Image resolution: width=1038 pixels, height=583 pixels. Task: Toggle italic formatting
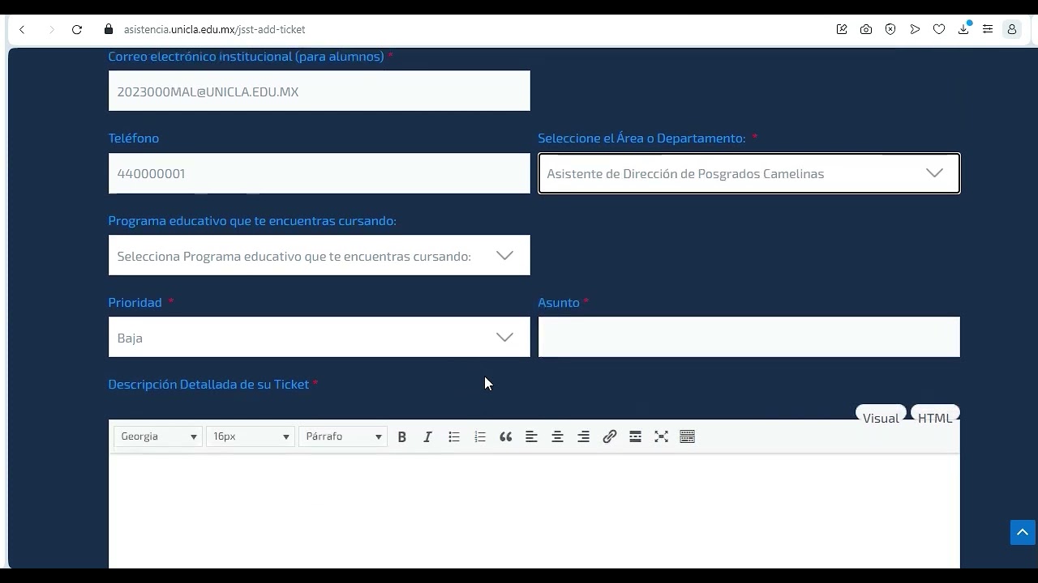coord(428,436)
